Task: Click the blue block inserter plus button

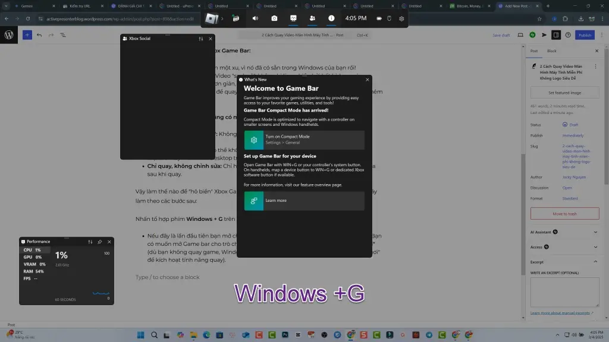Action: point(27,35)
